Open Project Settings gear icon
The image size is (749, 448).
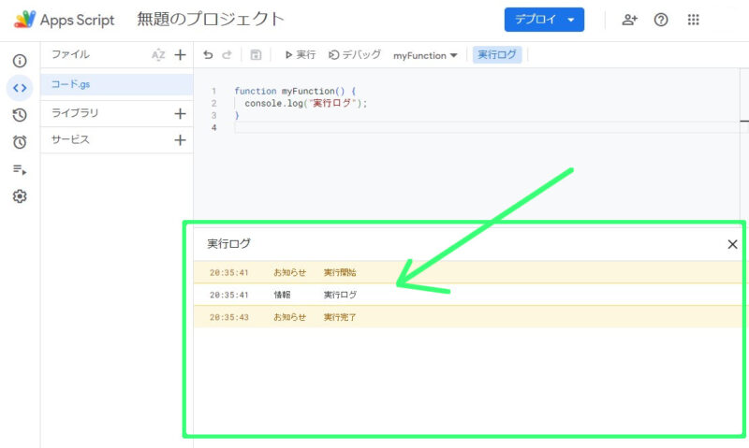[x=20, y=196]
